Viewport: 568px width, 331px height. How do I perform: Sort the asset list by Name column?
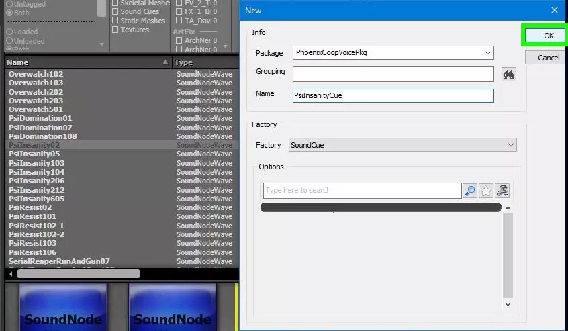[x=88, y=62]
